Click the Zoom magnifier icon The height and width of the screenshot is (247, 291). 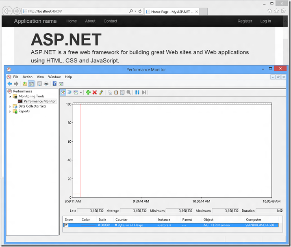tap(128, 92)
